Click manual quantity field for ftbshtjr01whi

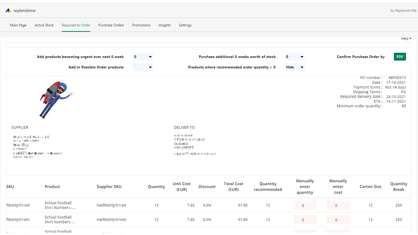tap(305, 220)
